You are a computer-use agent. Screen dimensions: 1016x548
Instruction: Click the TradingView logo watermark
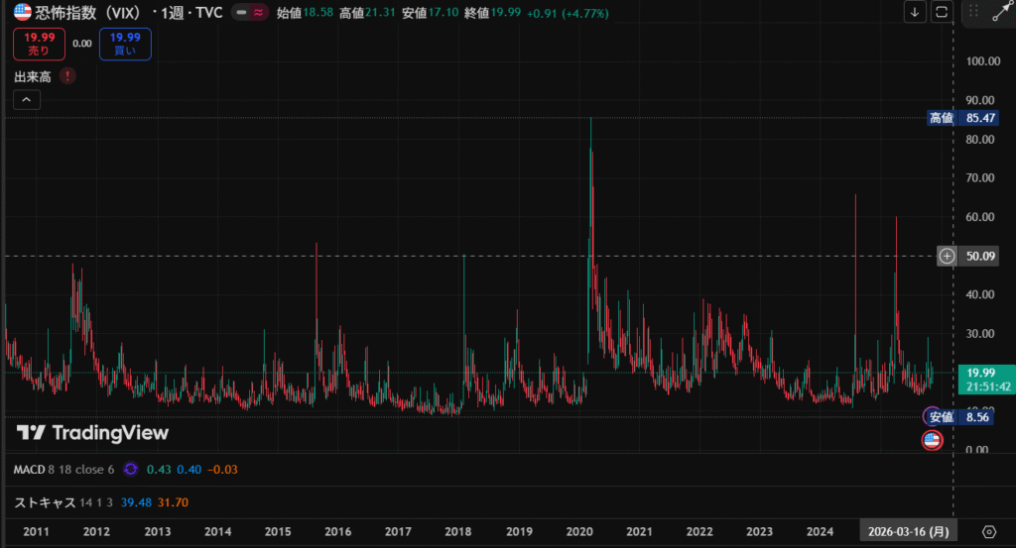92,433
